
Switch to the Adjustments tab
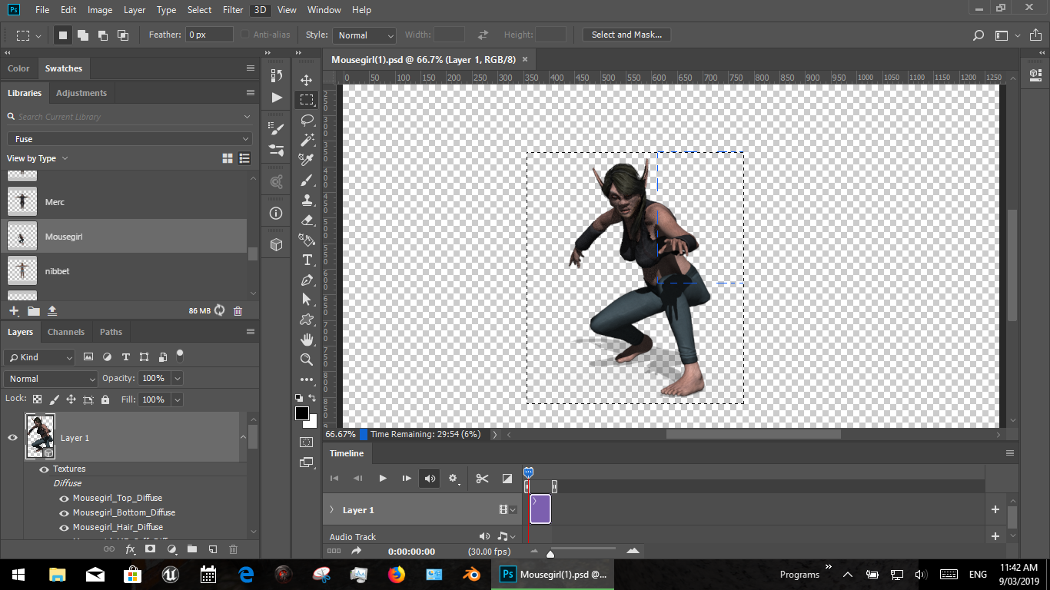click(x=81, y=93)
